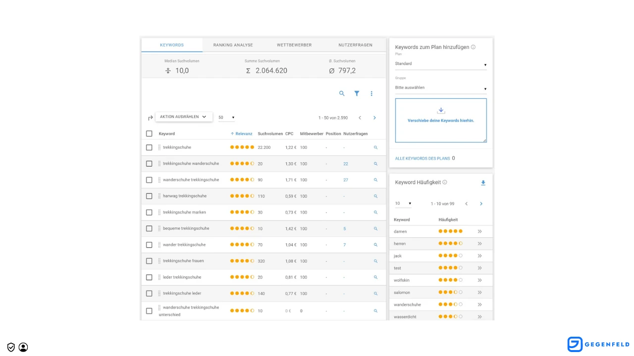The height and width of the screenshot is (356, 634).
Task: Click drag handle of trekkingschuhe leder row
Action: tap(159, 293)
